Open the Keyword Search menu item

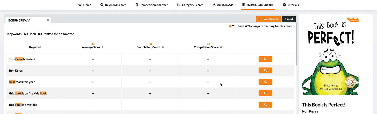[113, 5]
